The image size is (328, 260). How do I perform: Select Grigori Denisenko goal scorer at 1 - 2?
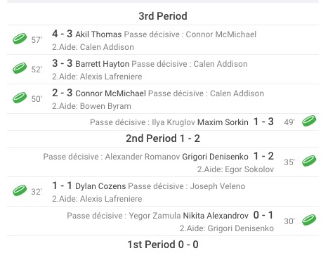point(215,157)
